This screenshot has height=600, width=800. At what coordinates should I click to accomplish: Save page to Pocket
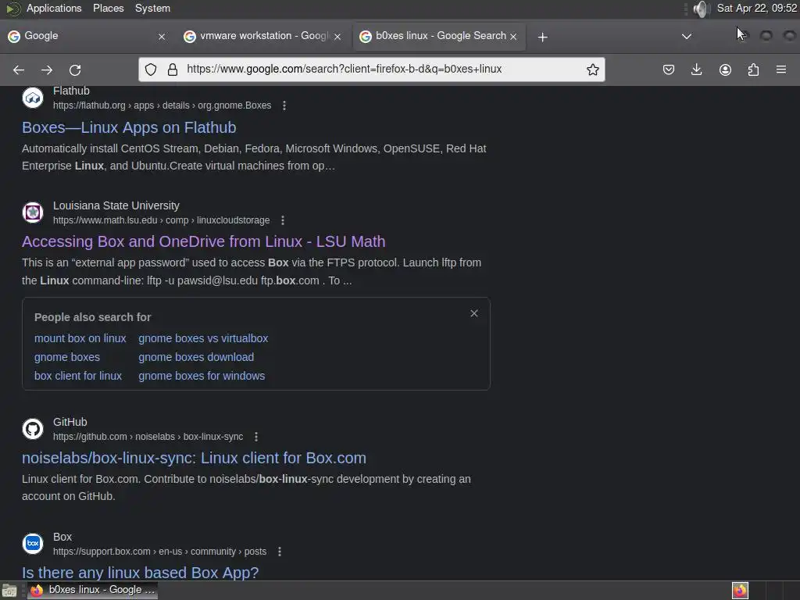pos(669,70)
